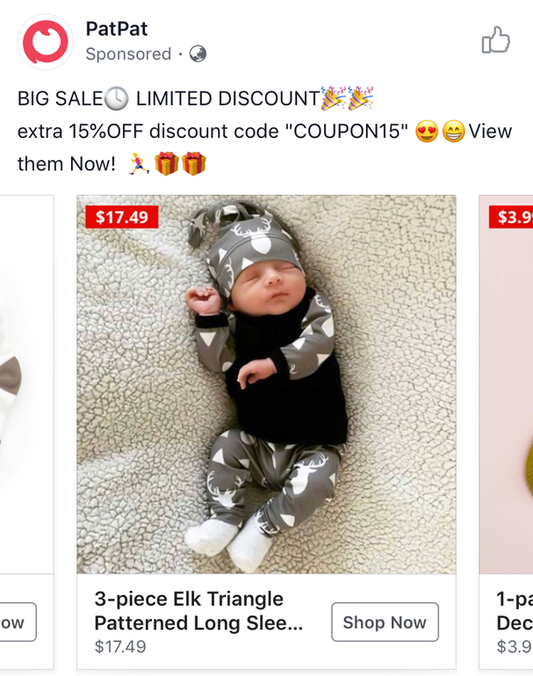This screenshot has width=533, height=676.
Task: Click the globe public audience icon
Action: (198, 54)
